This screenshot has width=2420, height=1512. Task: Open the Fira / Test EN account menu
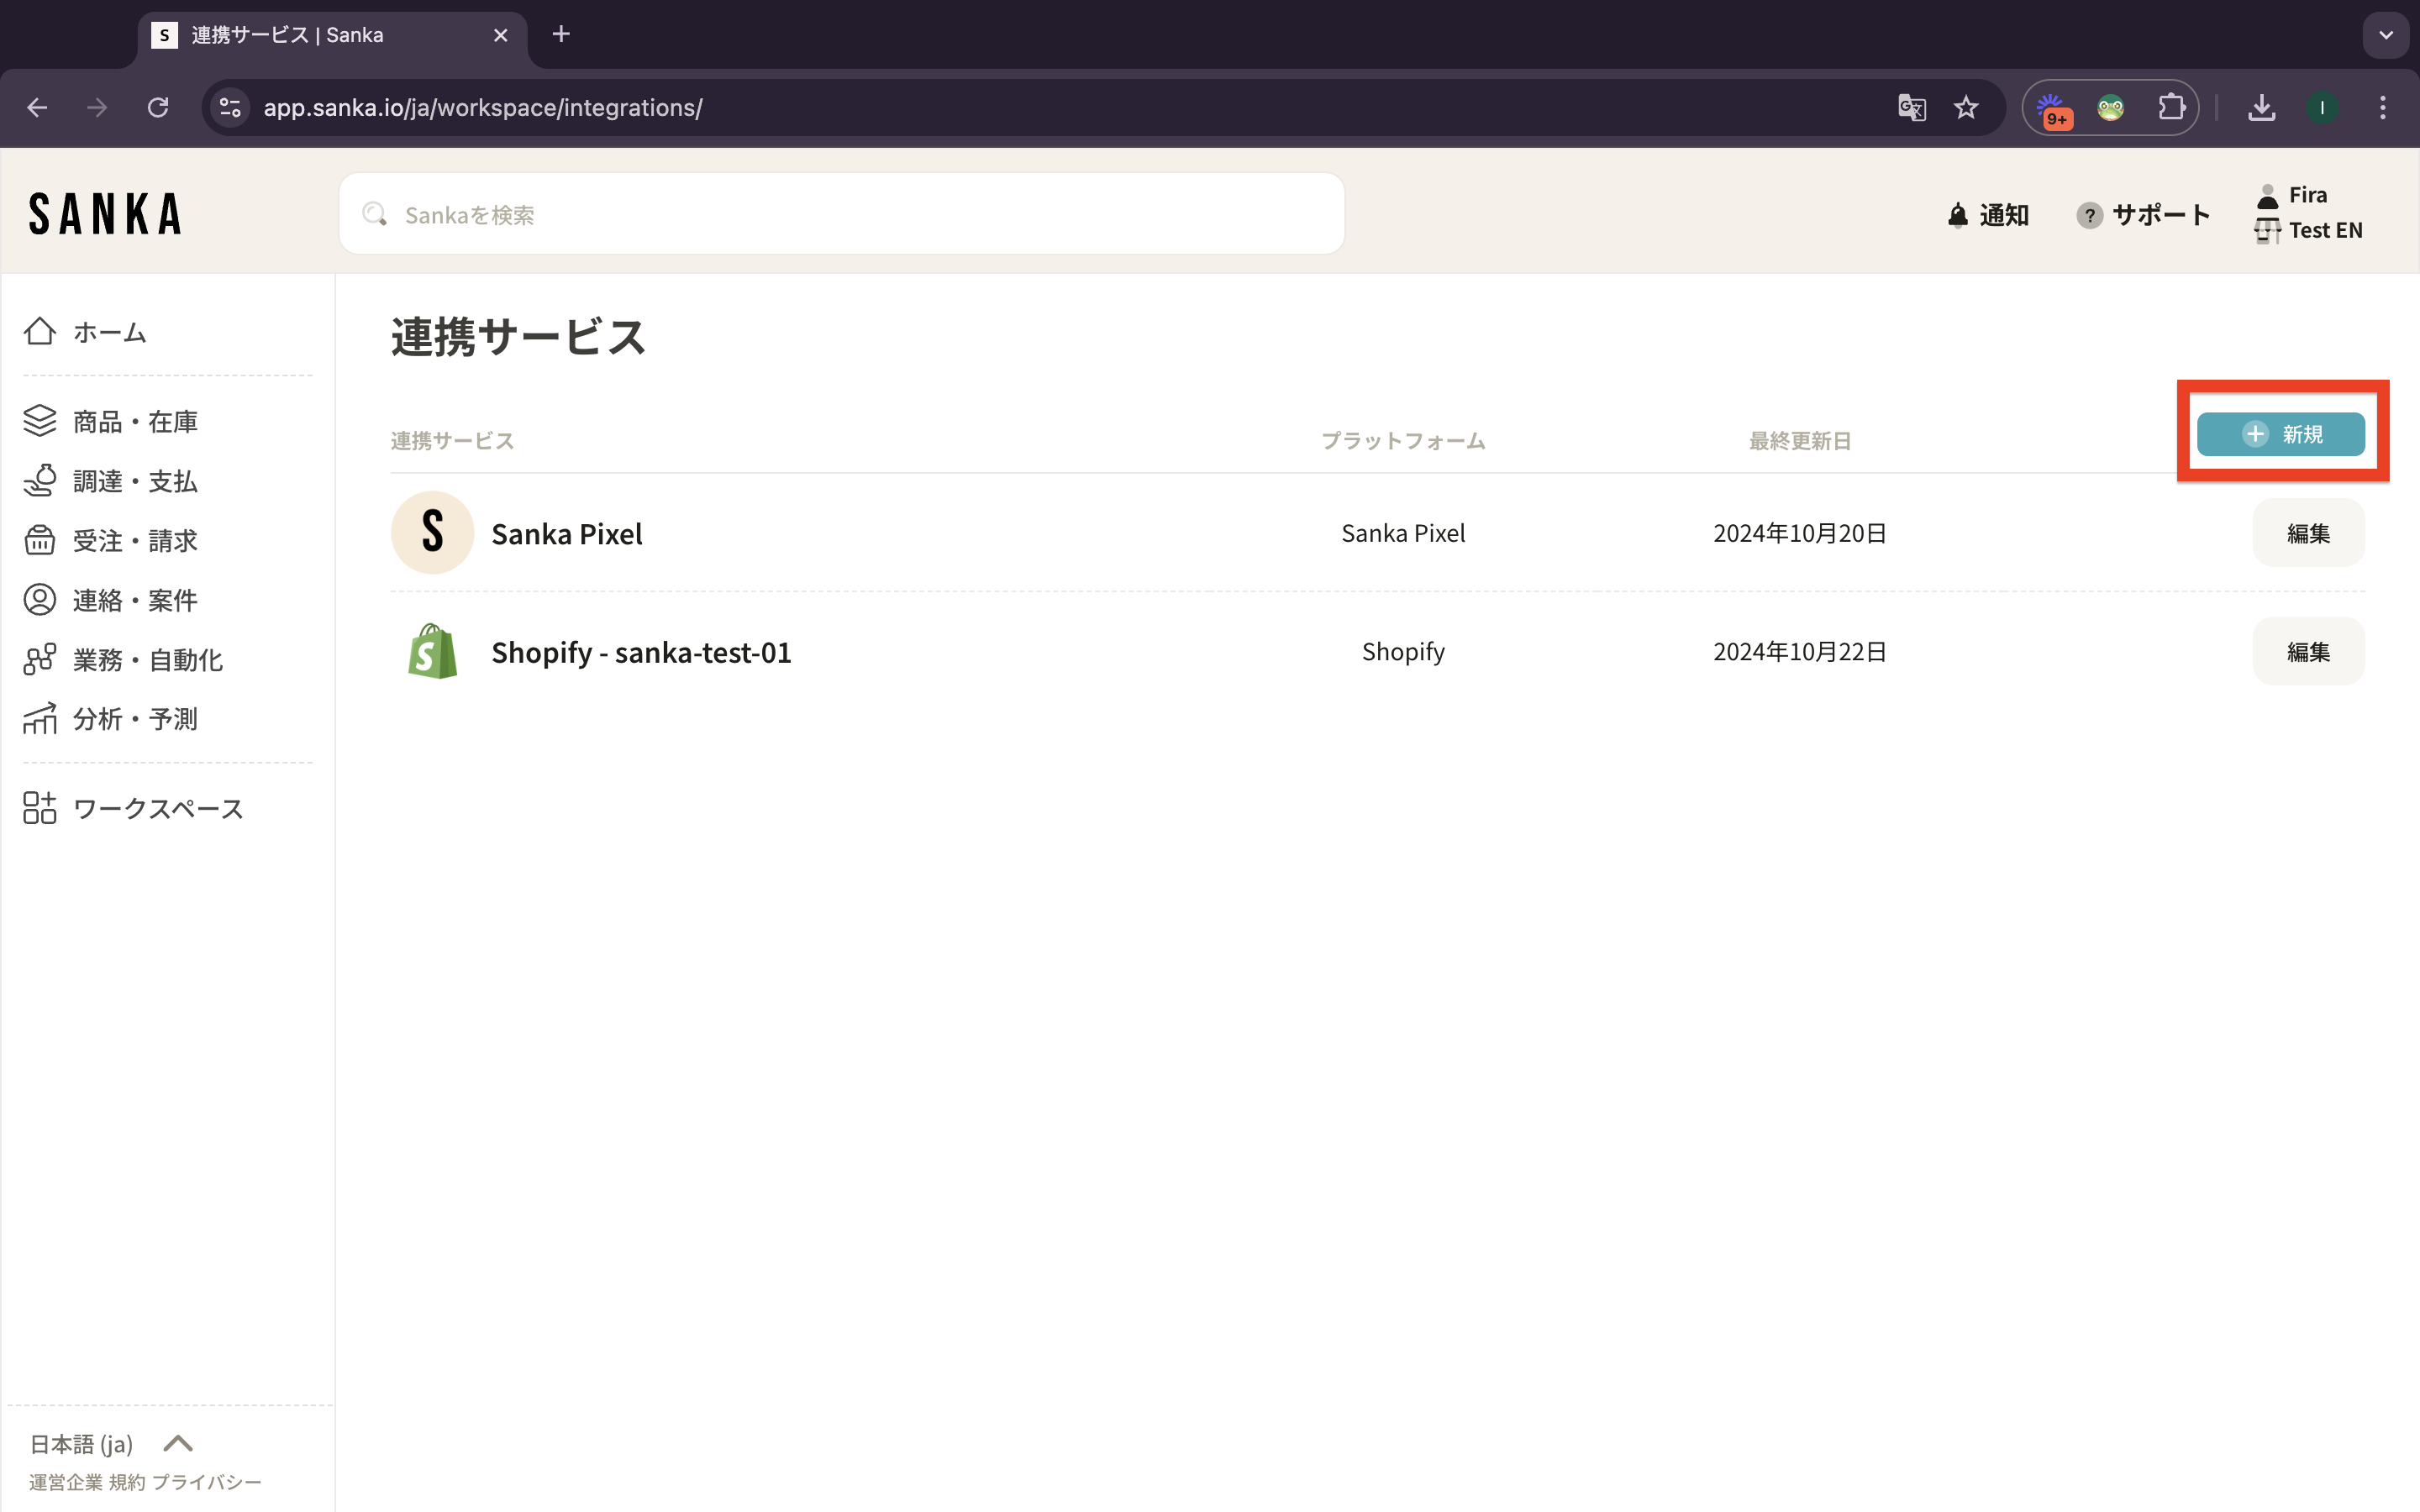[2308, 213]
